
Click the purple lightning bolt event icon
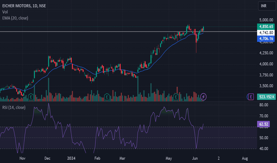coord(203,97)
